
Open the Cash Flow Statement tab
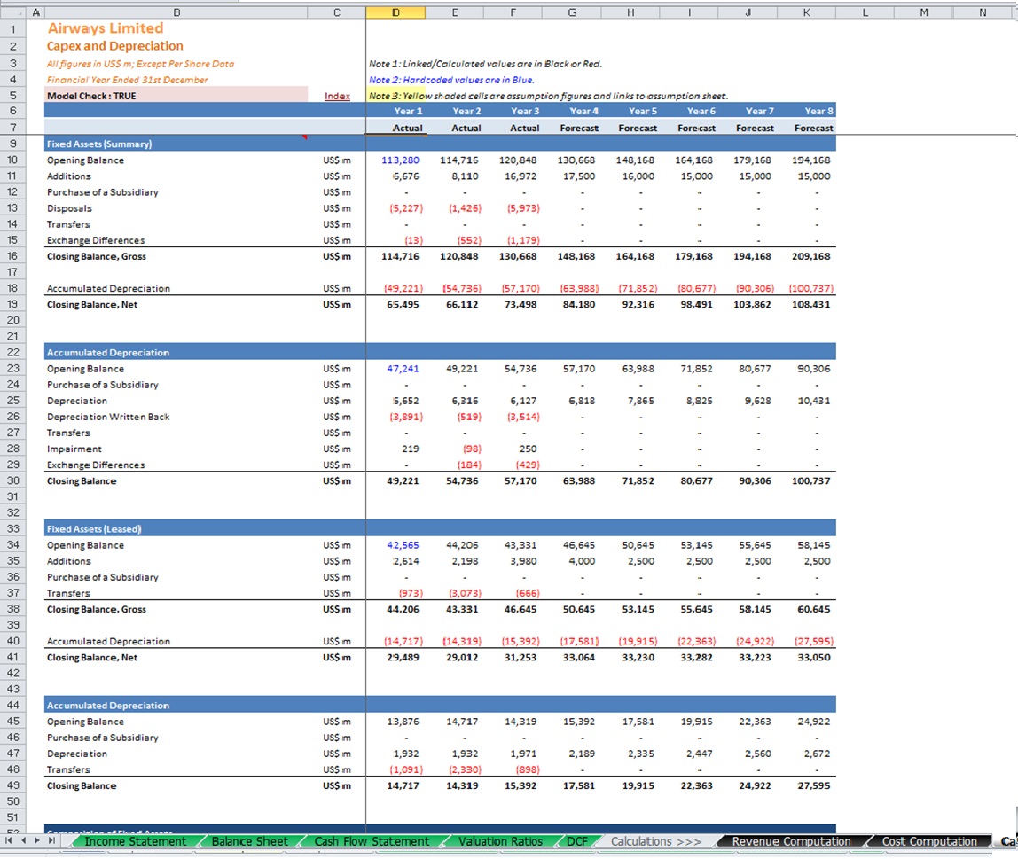point(372,841)
